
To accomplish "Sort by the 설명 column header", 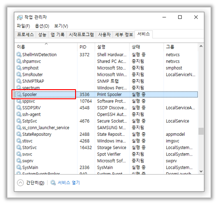I will 112,47.
